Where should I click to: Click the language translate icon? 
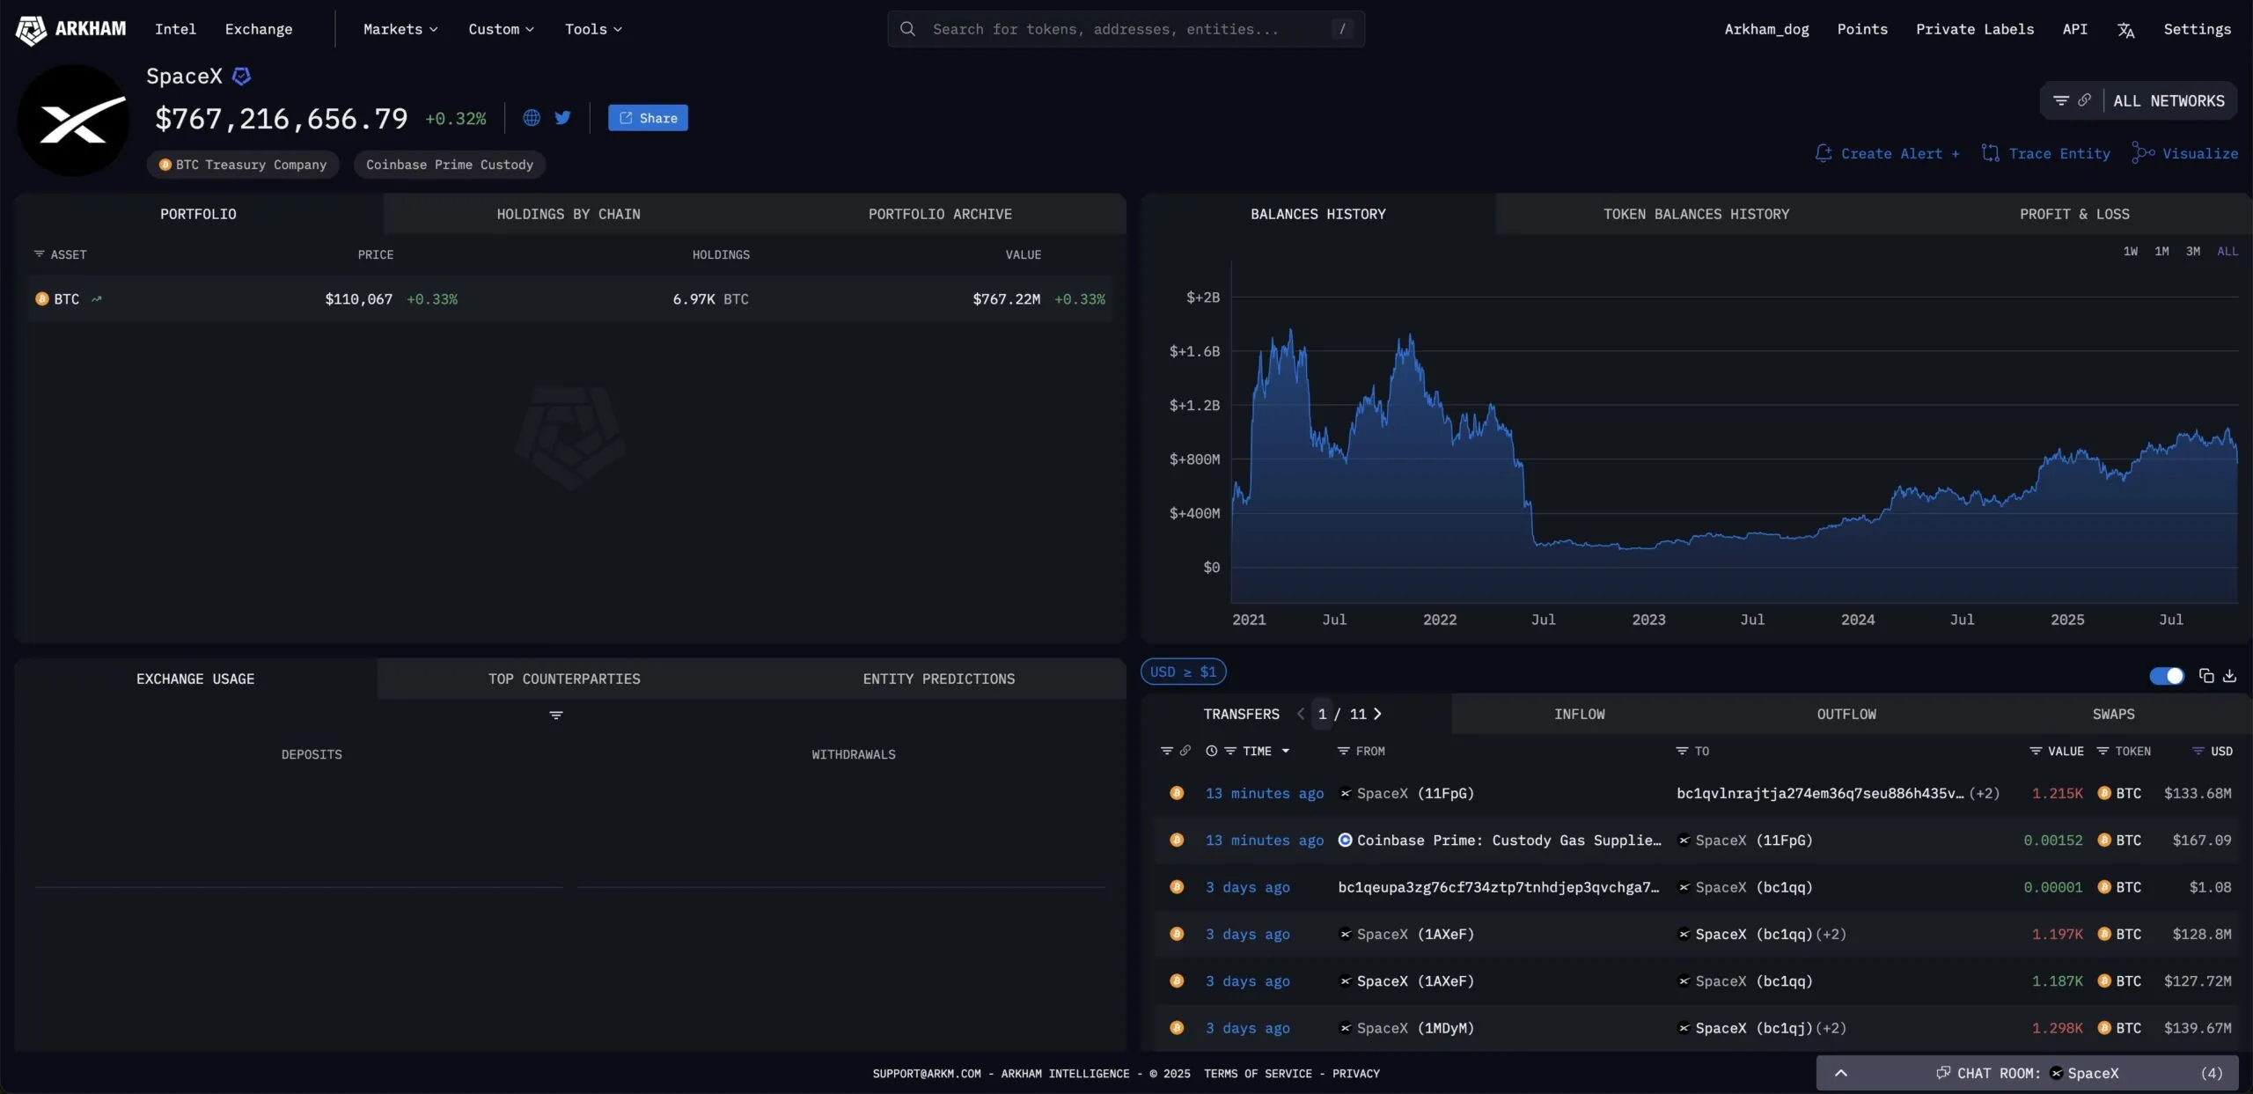pyautogui.click(x=2125, y=30)
